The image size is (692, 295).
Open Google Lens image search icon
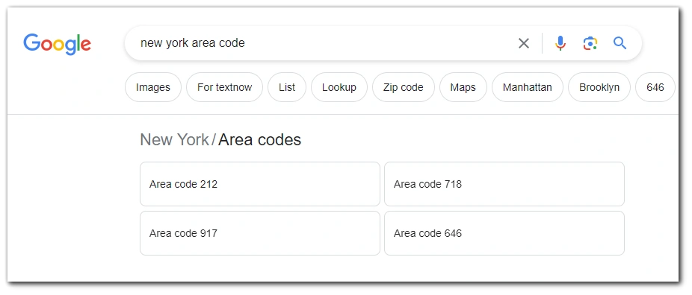[x=590, y=43]
